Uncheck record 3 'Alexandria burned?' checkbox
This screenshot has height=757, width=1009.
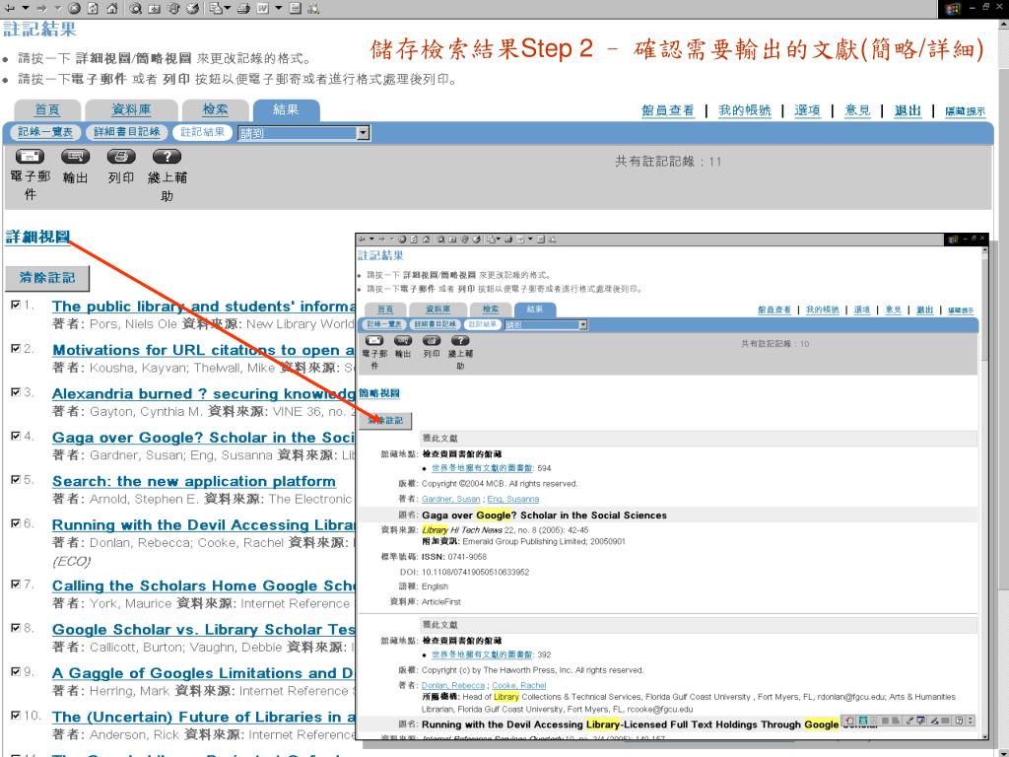[16, 392]
